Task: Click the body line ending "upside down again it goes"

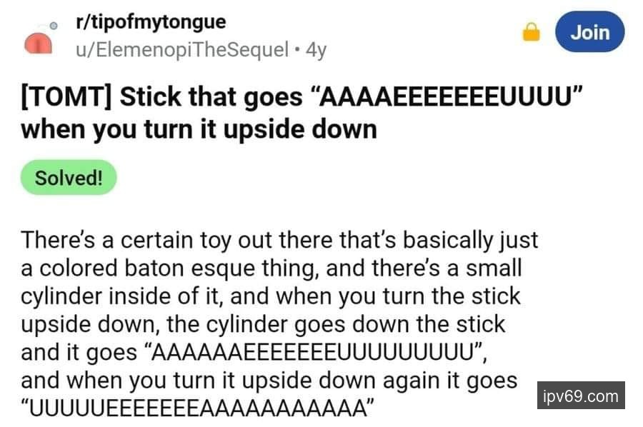Action: click(269, 381)
